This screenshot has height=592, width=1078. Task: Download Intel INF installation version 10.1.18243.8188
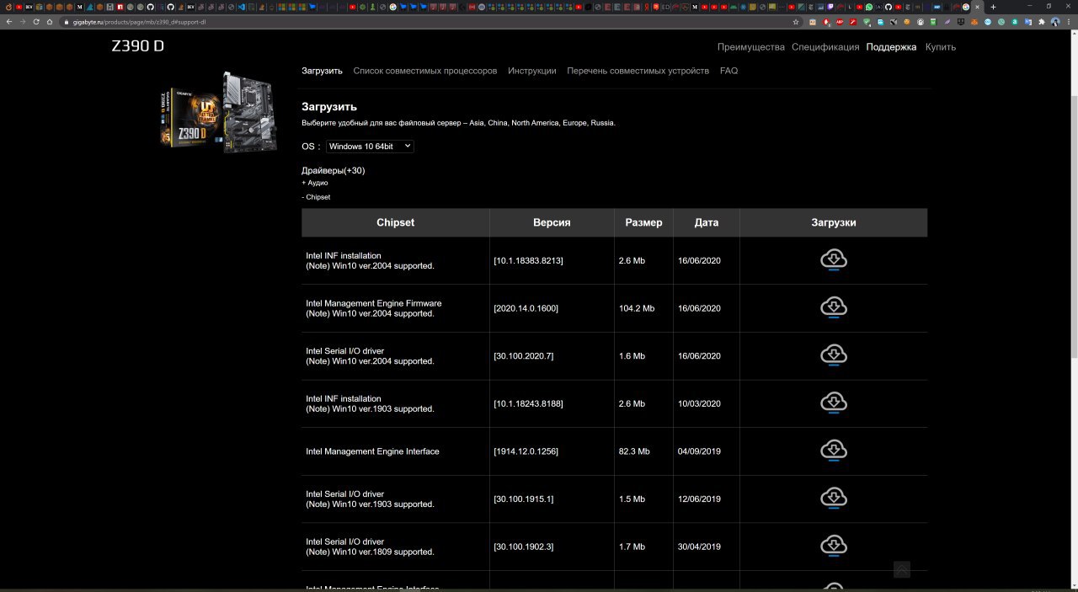(833, 403)
